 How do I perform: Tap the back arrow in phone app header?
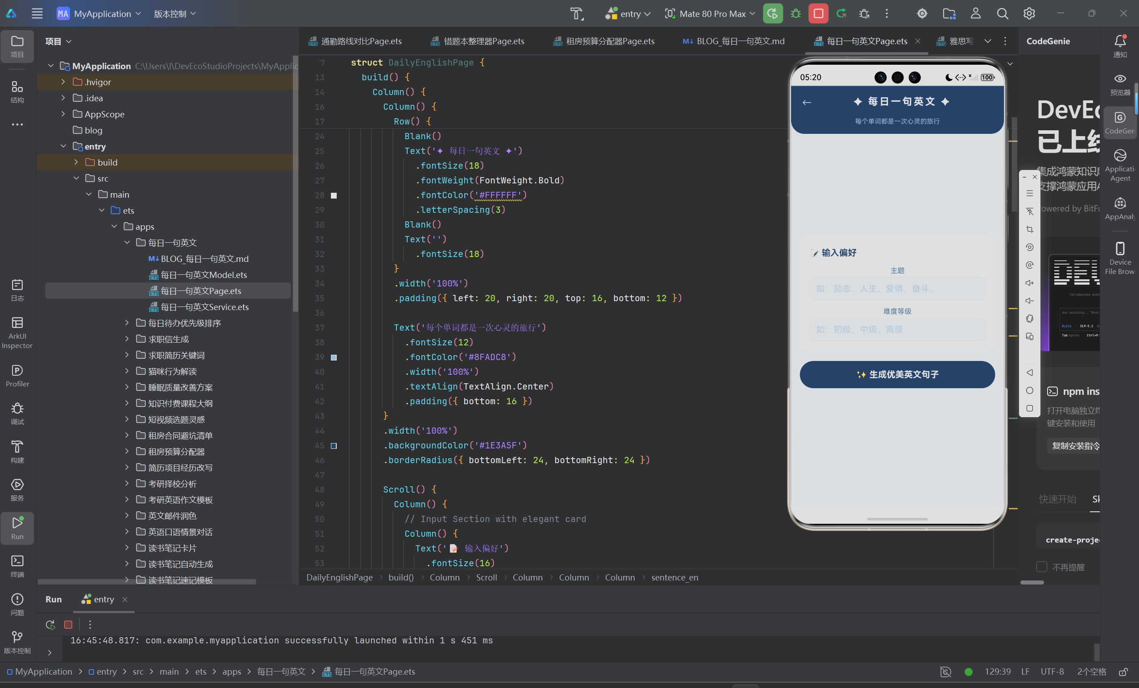[x=807, y=103]
